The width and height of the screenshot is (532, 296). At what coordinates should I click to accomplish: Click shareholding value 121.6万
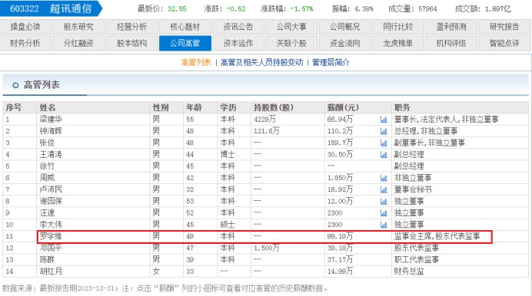click(266, 131)
